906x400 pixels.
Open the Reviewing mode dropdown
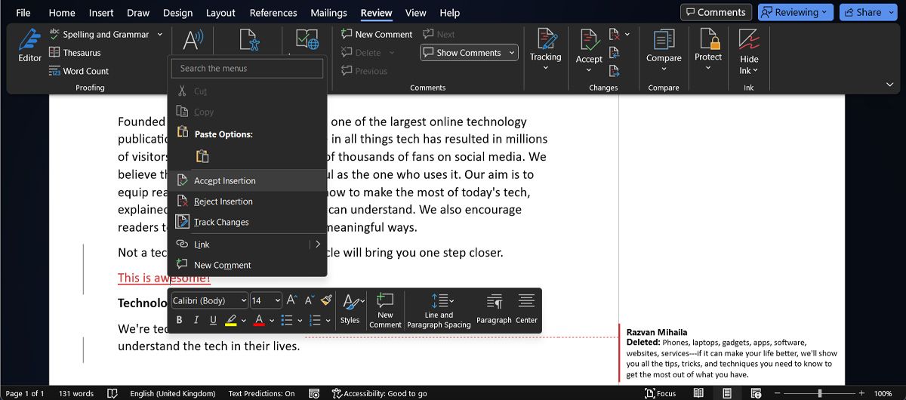(796, 12)
